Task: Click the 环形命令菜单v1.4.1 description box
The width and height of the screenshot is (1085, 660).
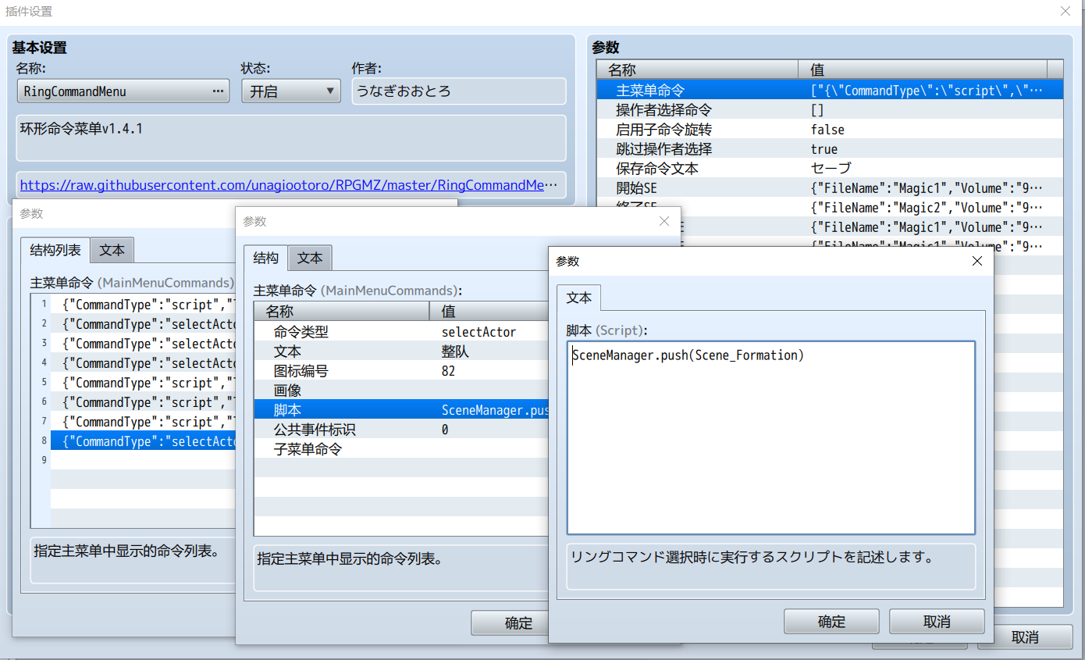Action: coord(291,140)
